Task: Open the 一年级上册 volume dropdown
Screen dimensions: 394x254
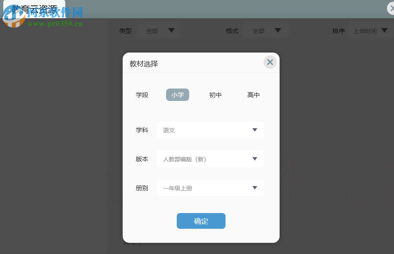Action: click(x=210, y=187)
